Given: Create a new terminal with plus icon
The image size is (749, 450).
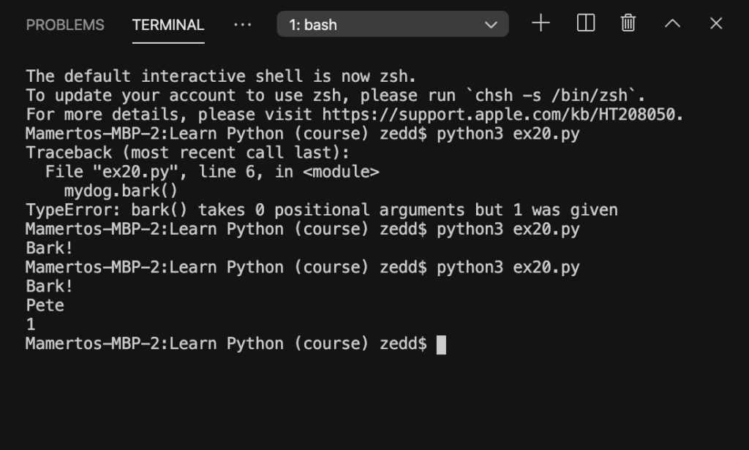Looking at the screenshot, I should tap(541, 23).
